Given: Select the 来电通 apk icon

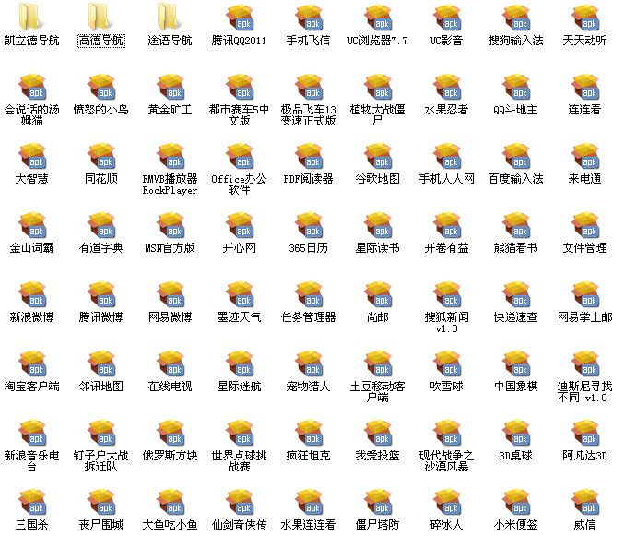Looking at the screenshot, I should click(585, 156).
